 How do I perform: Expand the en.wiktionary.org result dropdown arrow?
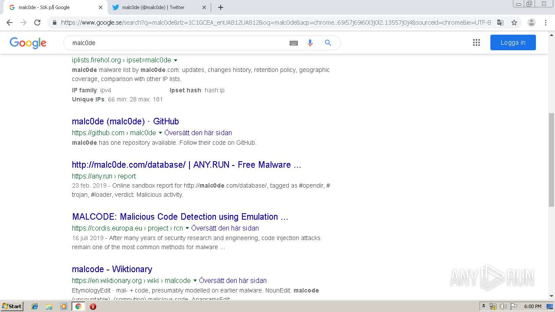pyautogui.click(x=195, y=281)
